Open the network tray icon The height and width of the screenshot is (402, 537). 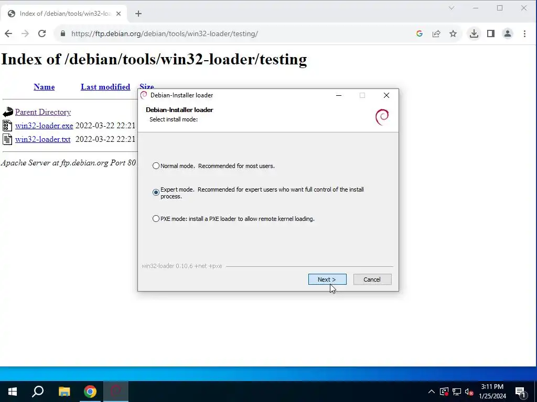click(x=457, y=392)
